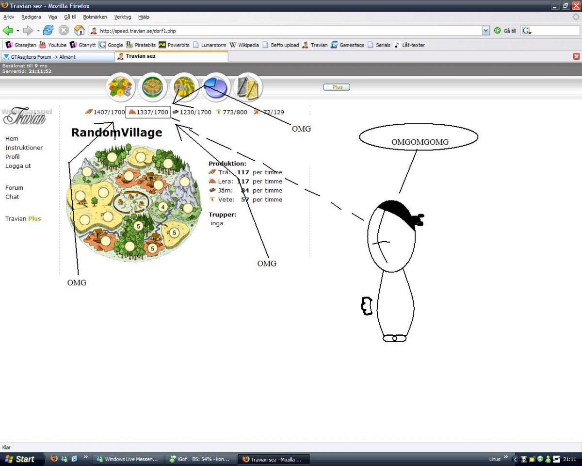The width and height of the screenshot is (582, 466).
Task: Open the Travian reports and messages icon
Action: click(x=248, y=87)
